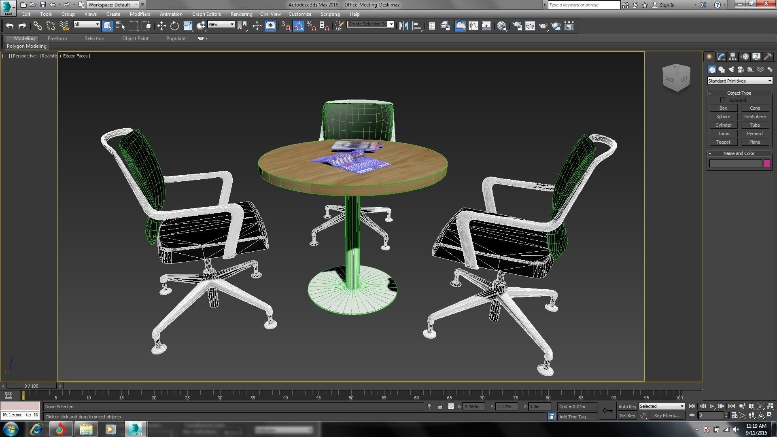Viewport: 777px width, 437px height.
Task: Click the Mirror tool icon
Action: [403, 26]
